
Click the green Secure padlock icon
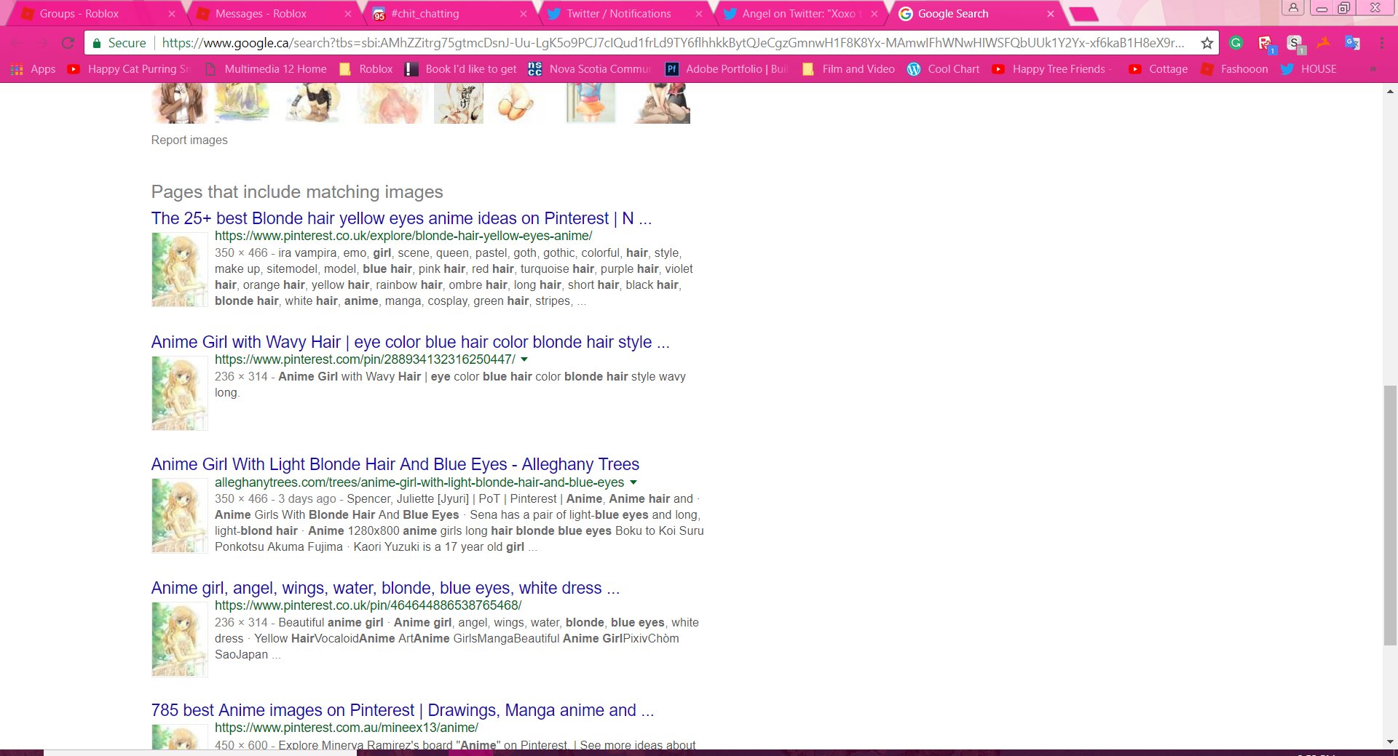point(96,43)
